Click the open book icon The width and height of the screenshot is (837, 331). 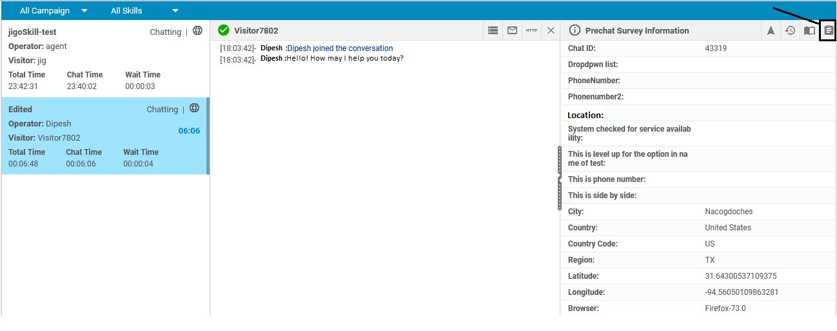click(x=809, y=30)
